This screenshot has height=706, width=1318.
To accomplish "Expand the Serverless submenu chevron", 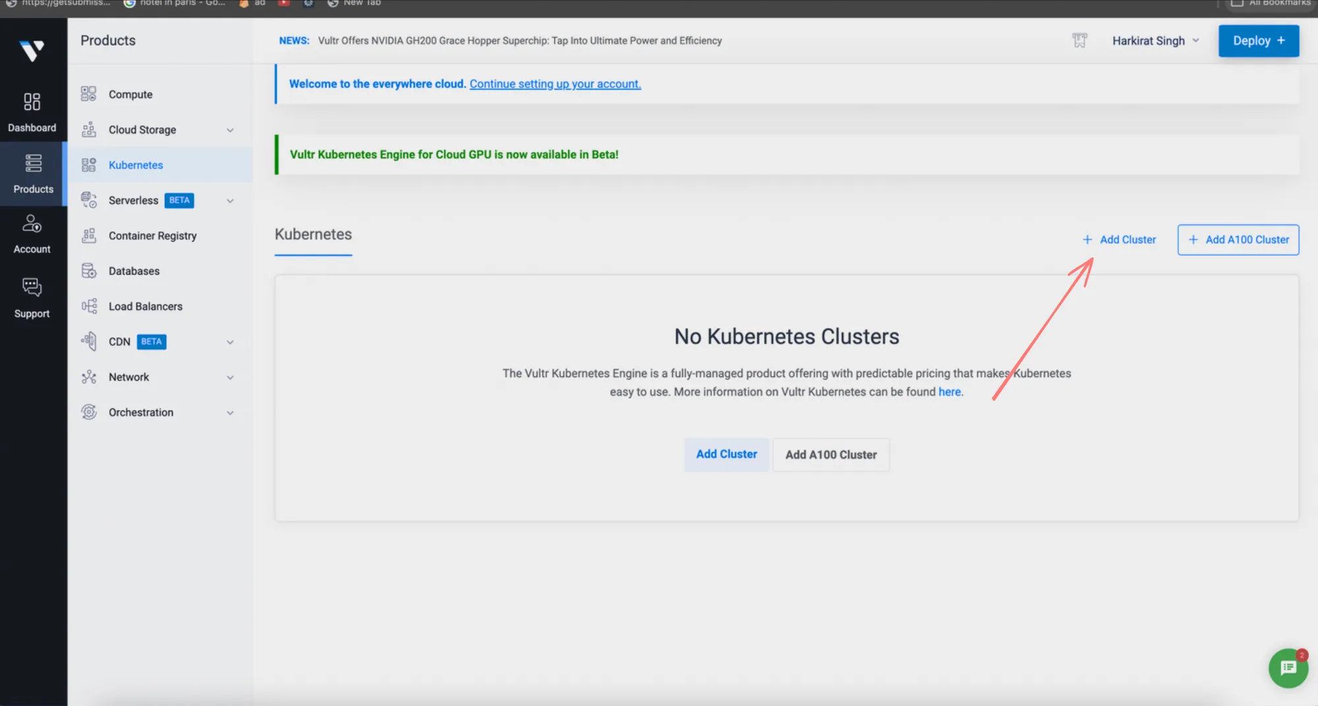I will (x=230, y=201).
